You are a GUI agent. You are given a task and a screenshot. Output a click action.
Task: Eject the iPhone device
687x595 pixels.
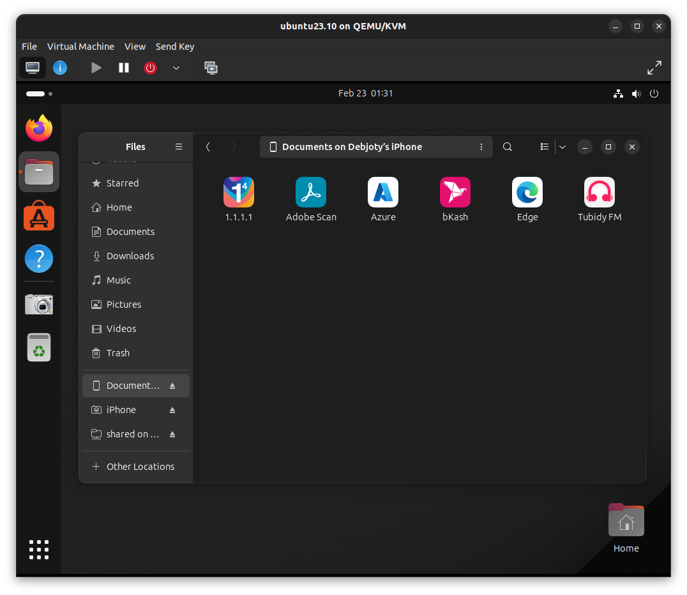click(x=172, y=410)
